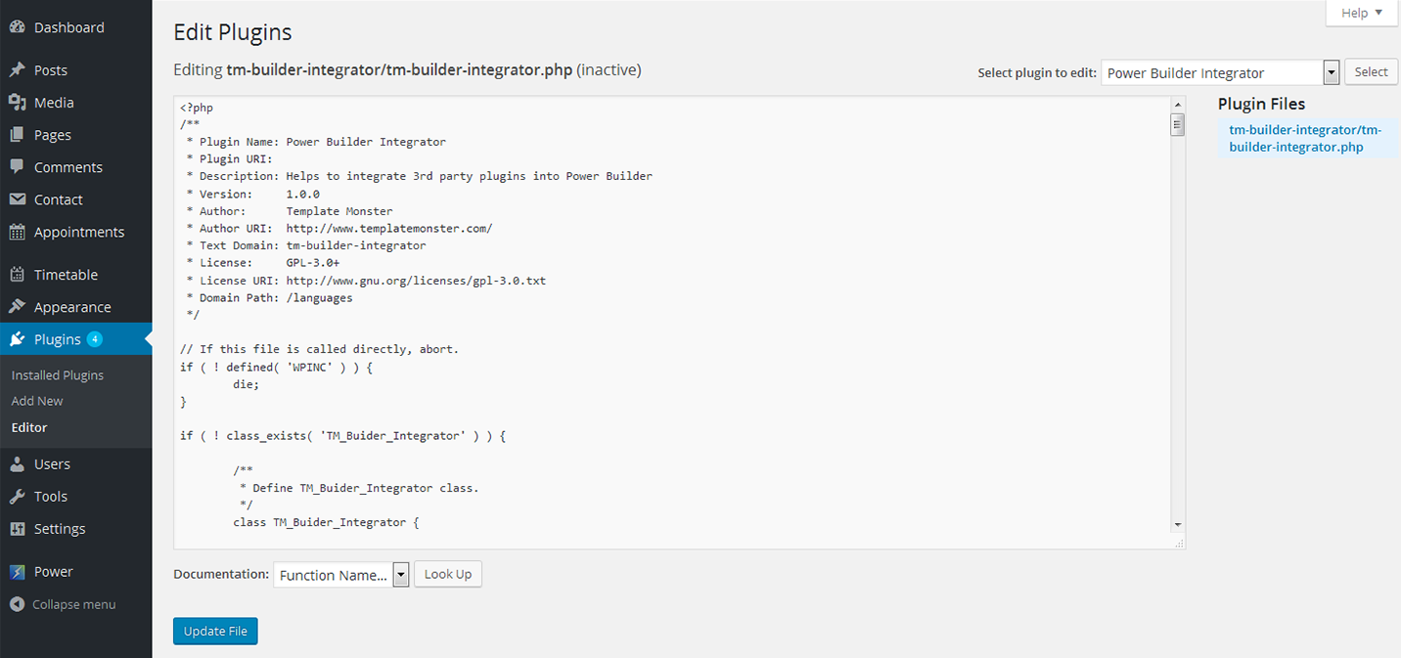
Task: Click the Comments speech bubble icon
Action: click(x=17, y=167)
